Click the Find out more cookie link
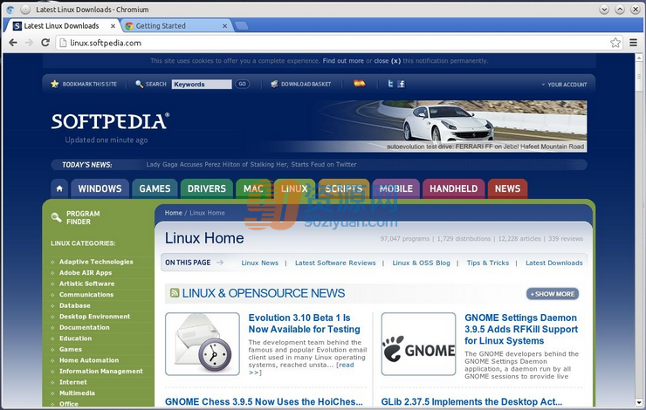 click(x=343, y=61)
